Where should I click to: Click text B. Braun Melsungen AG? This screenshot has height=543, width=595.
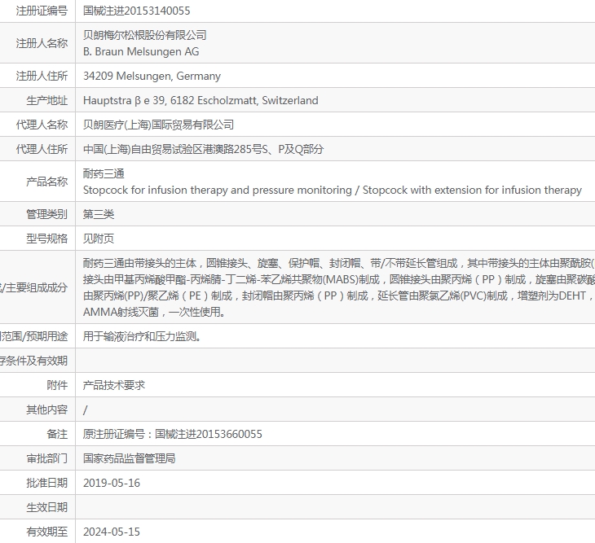141,51
